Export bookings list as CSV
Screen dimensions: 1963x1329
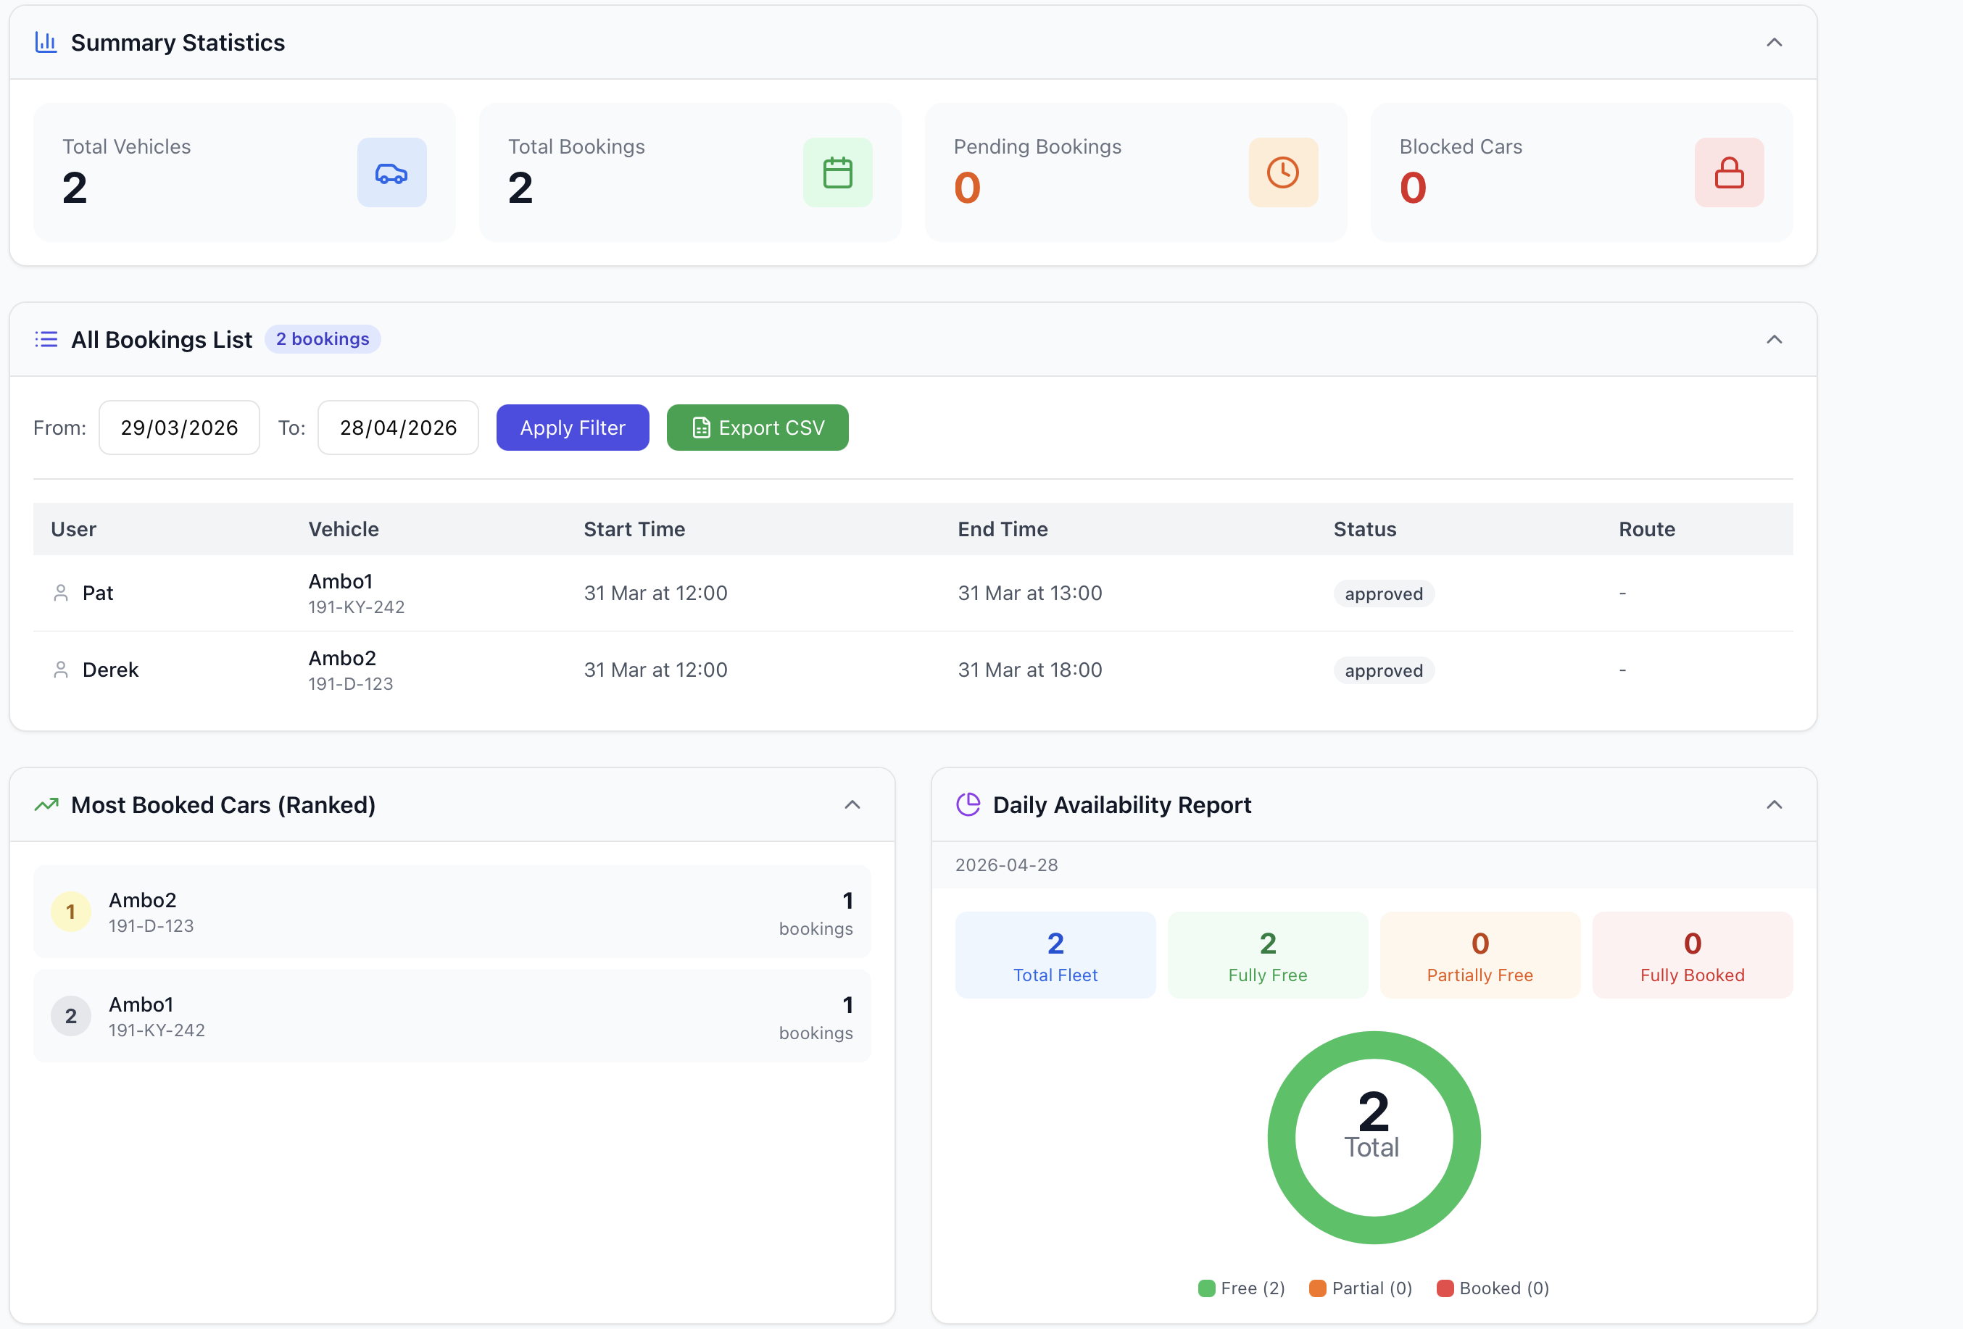[758, 428]
